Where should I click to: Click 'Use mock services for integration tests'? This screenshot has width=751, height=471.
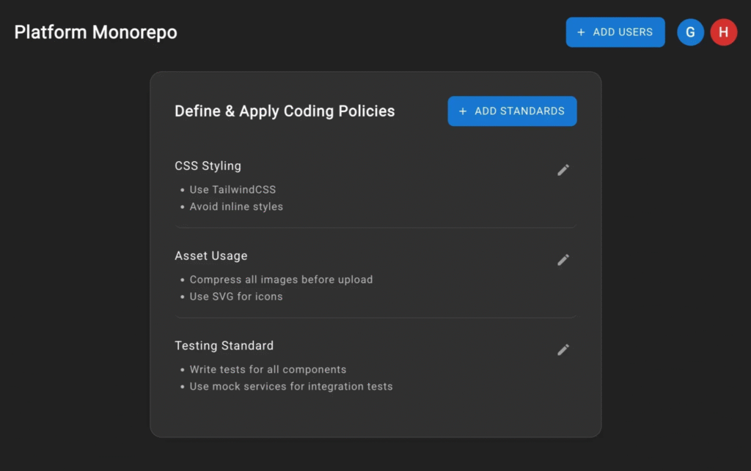291,387
